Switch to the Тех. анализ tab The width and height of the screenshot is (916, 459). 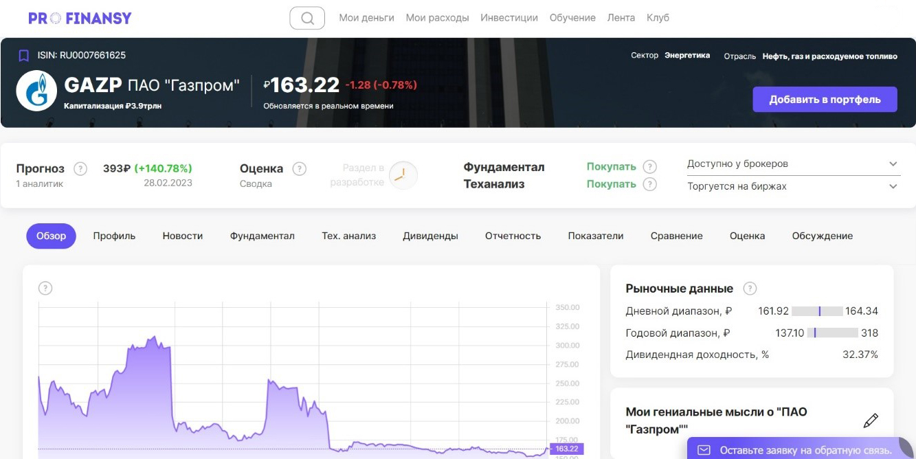pyautogui.click(x=349, y=236)
